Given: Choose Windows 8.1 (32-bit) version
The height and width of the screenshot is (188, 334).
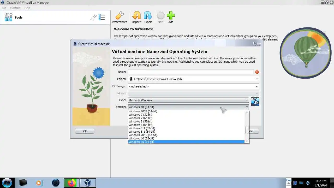Looking at the screenshot, I should 186,128.
